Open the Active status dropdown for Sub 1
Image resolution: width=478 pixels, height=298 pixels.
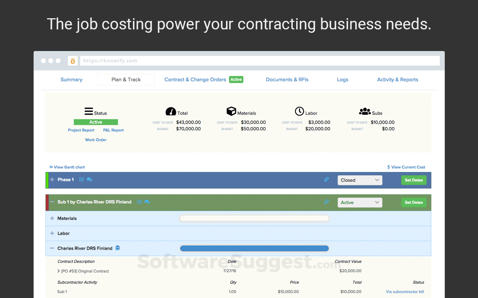click(360, 202)
